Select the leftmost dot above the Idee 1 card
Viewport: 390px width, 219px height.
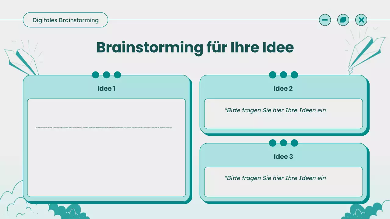[x=95, y=75]
